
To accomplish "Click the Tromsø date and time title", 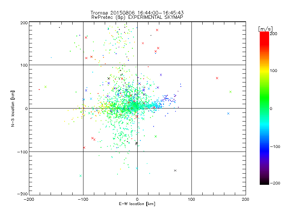I will [x=137, y=12].
